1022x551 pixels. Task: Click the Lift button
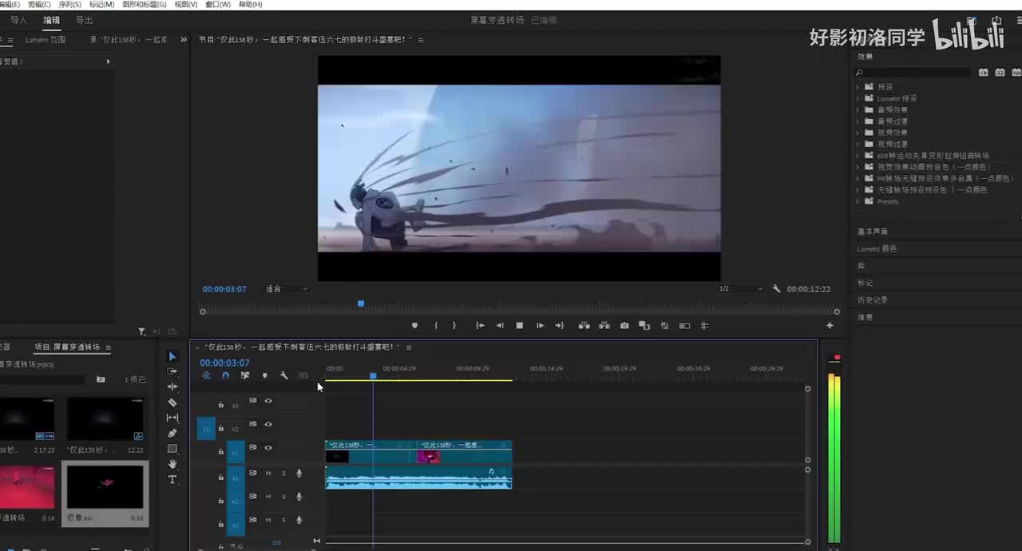pyautogui.click(x=584, y=326)
